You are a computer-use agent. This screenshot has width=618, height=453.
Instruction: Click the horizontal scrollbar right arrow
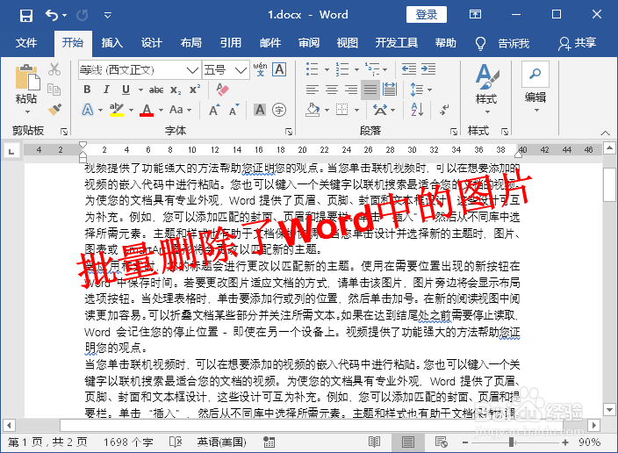(594, 426)
